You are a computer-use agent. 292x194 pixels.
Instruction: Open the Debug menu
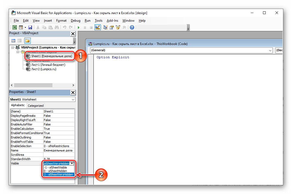coord(76,21)
